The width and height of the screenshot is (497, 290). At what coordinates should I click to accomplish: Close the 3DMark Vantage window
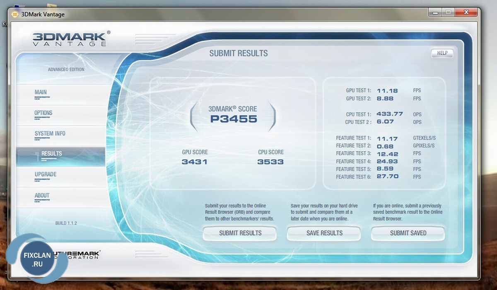[x=466, y=13]
